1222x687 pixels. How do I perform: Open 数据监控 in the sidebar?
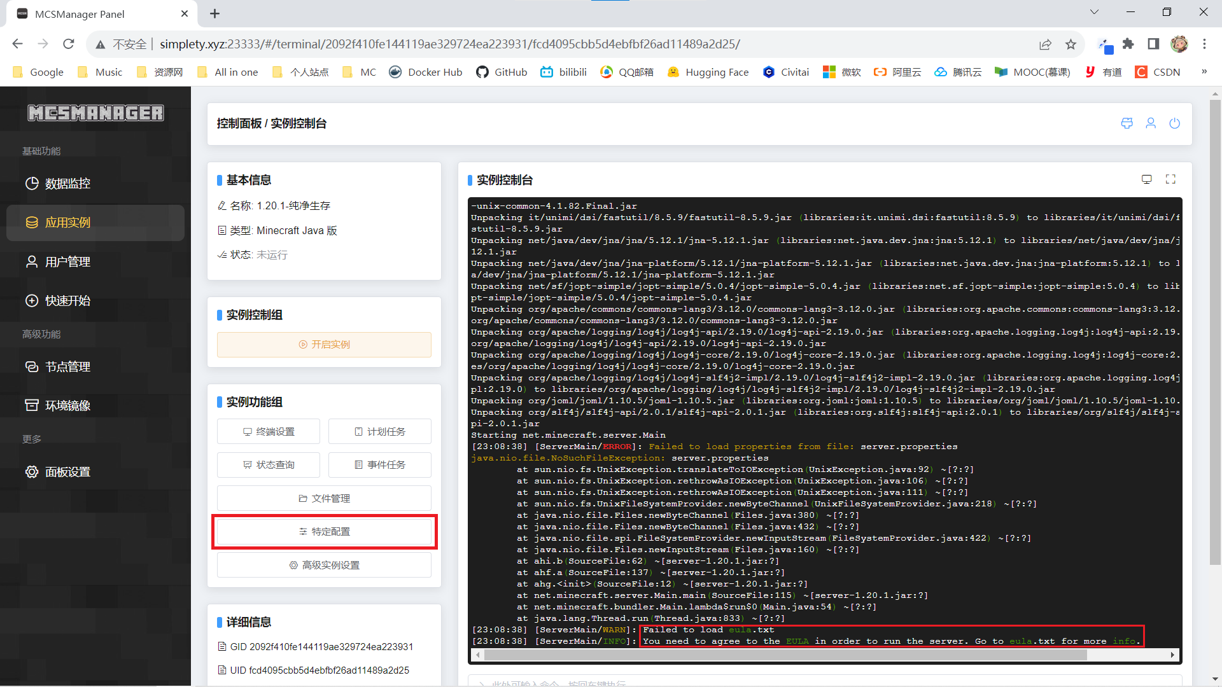tap(67, 184)
